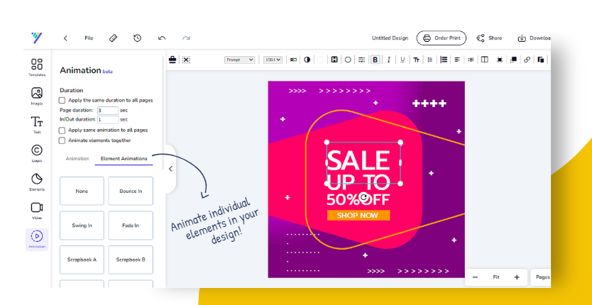Open the Video sidebar panel
Image resolution: width=592 pixels, height=305 pixels.
37,211
